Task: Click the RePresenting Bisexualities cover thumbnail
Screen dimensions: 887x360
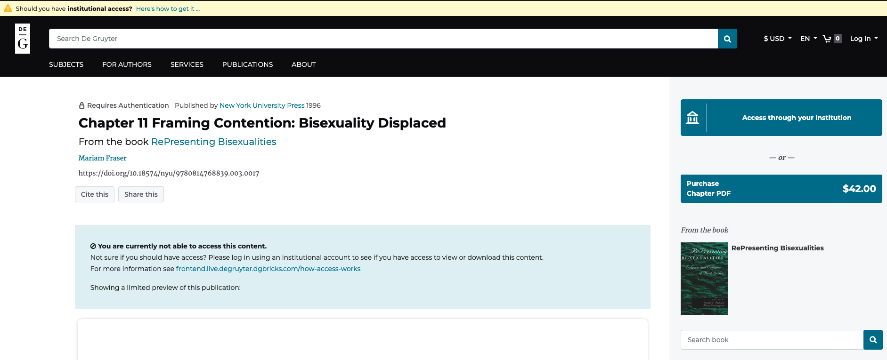Action: coord(704,279)
